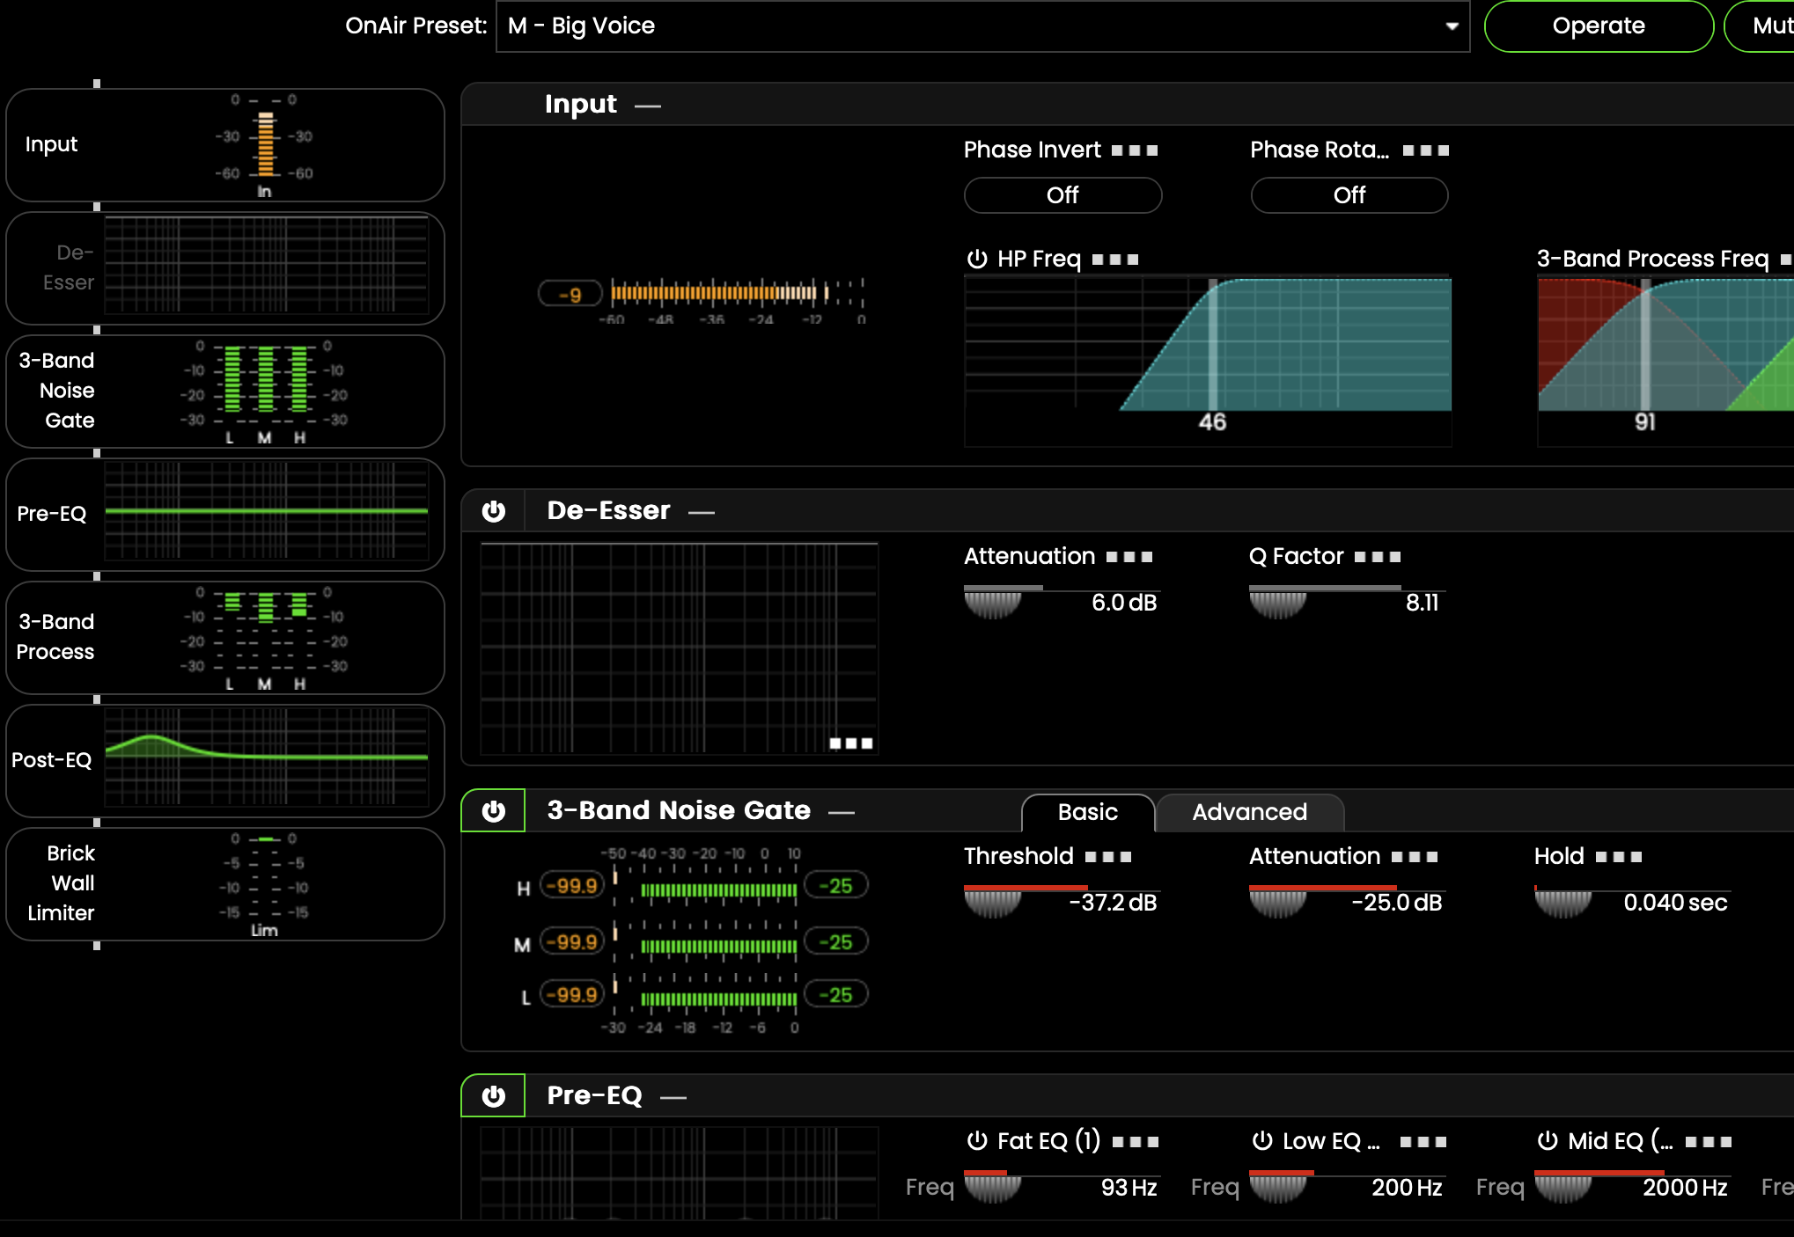1794x1237 pixels.
Task: Toggle the Pre-EQ section power icon
Action: 494,1096
